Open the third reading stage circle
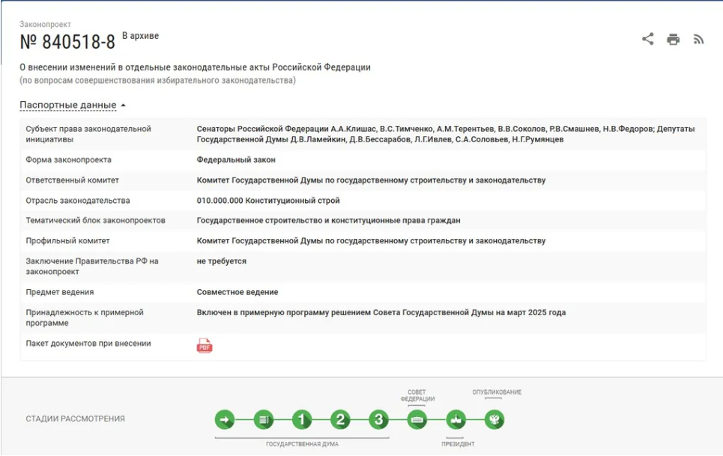 378,419
